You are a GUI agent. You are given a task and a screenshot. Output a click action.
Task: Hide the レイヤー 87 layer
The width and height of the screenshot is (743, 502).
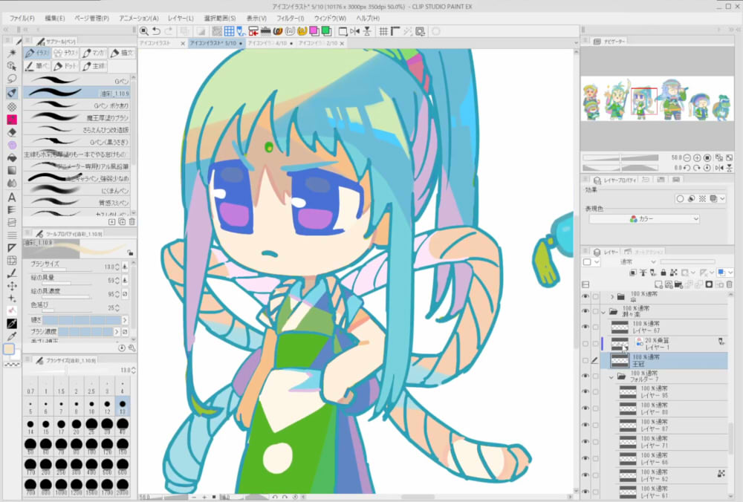(585, 425)
